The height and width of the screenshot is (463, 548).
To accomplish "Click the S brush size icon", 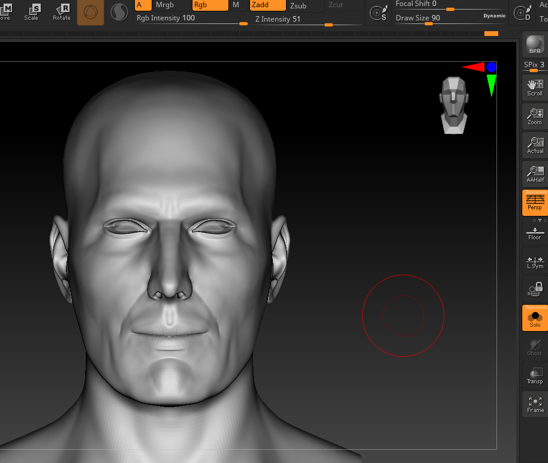I will point(379,13).
